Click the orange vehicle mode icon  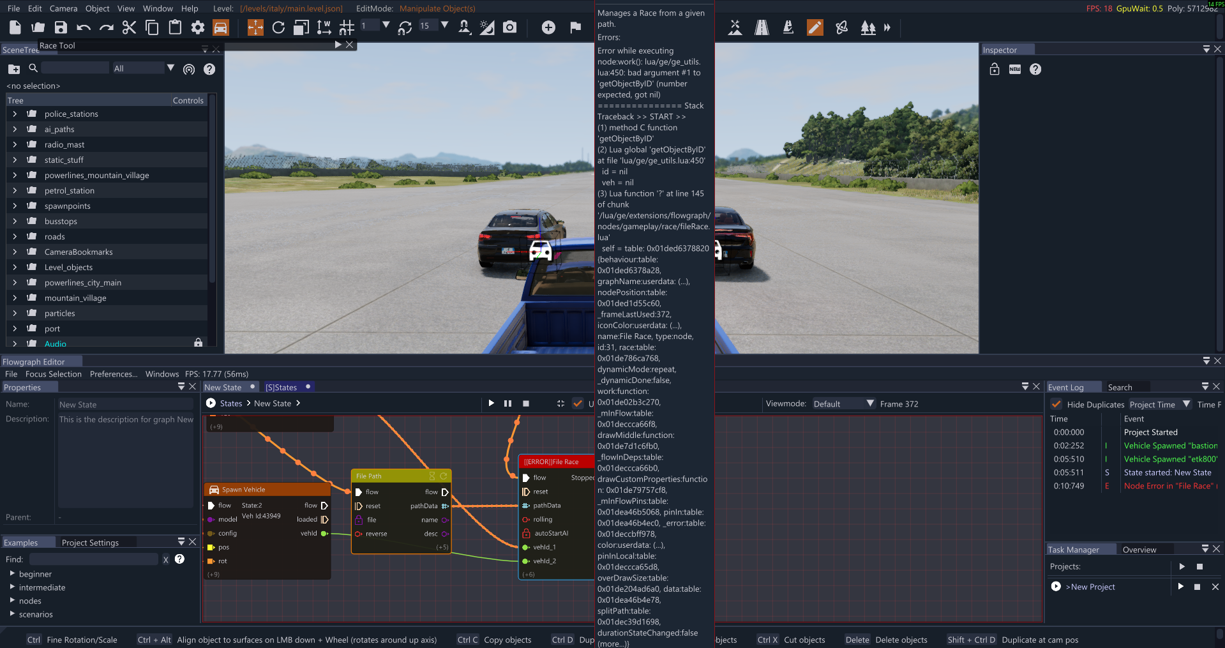pos(220,27)
